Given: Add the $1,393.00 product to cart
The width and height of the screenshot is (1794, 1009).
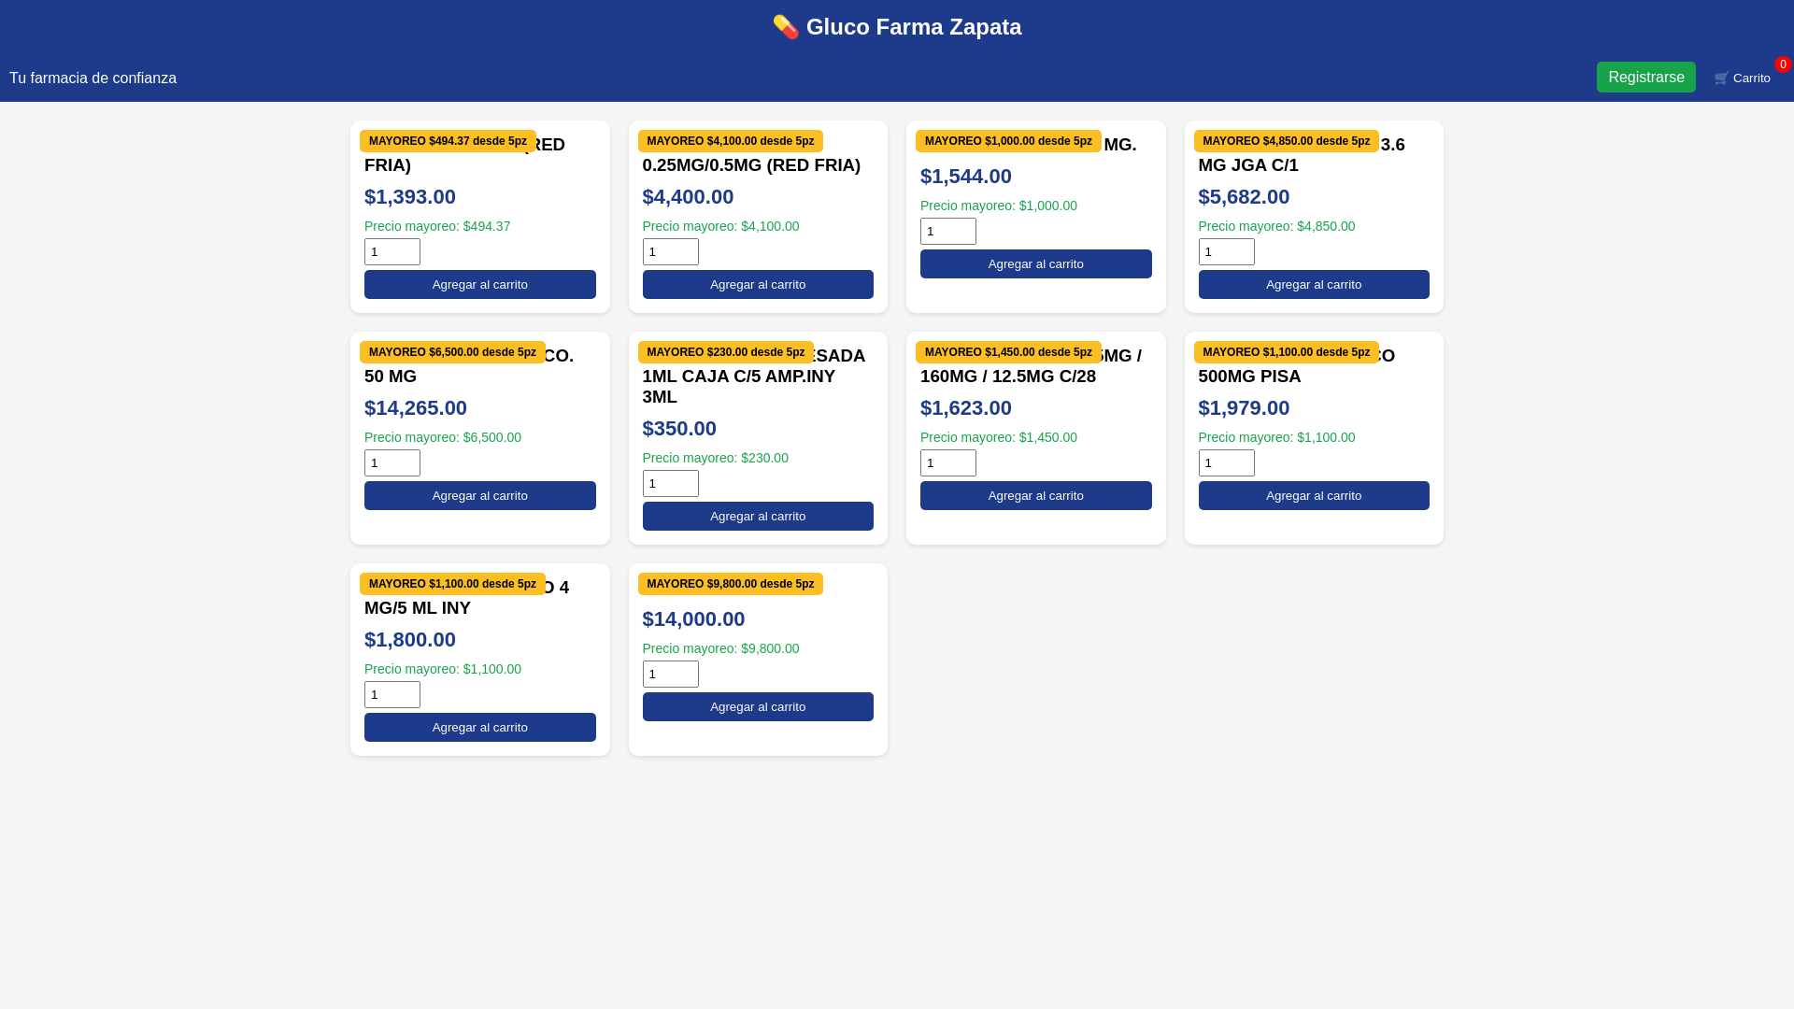Looking at the screenshot, I should pos(479,285).
